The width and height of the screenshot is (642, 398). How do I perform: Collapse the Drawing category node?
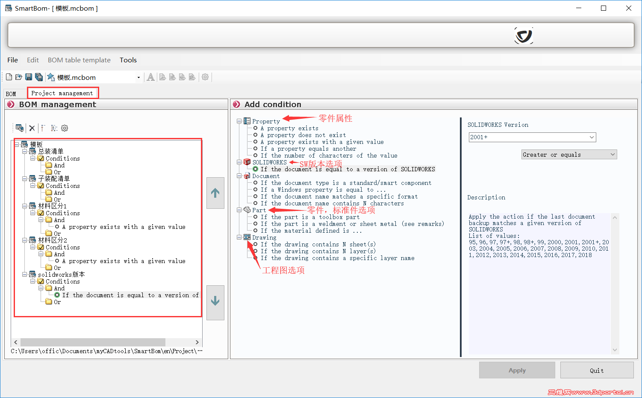239,237
